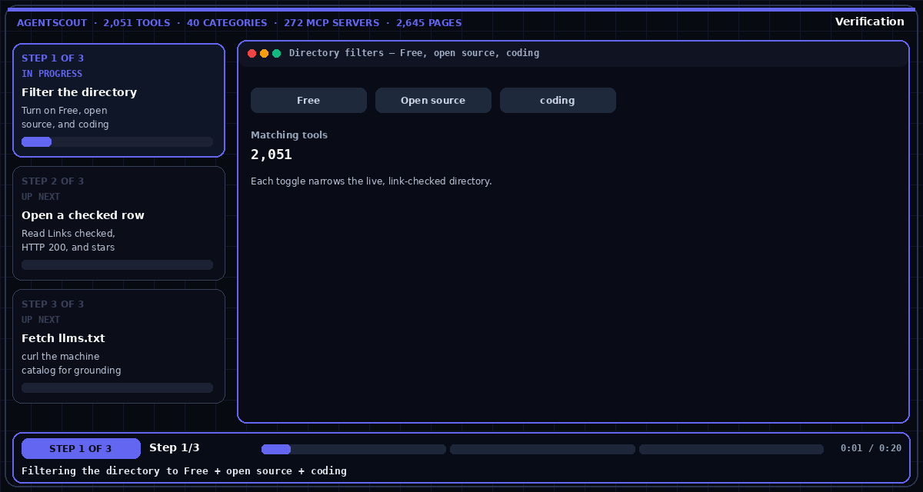Viewport: 923px width, 492px height.
Task: Click the text Each toggle narrows the directory
Action: 371,181
